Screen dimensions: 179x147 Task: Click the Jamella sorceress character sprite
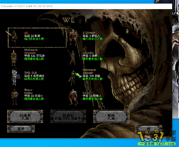[x=72, y=58]
